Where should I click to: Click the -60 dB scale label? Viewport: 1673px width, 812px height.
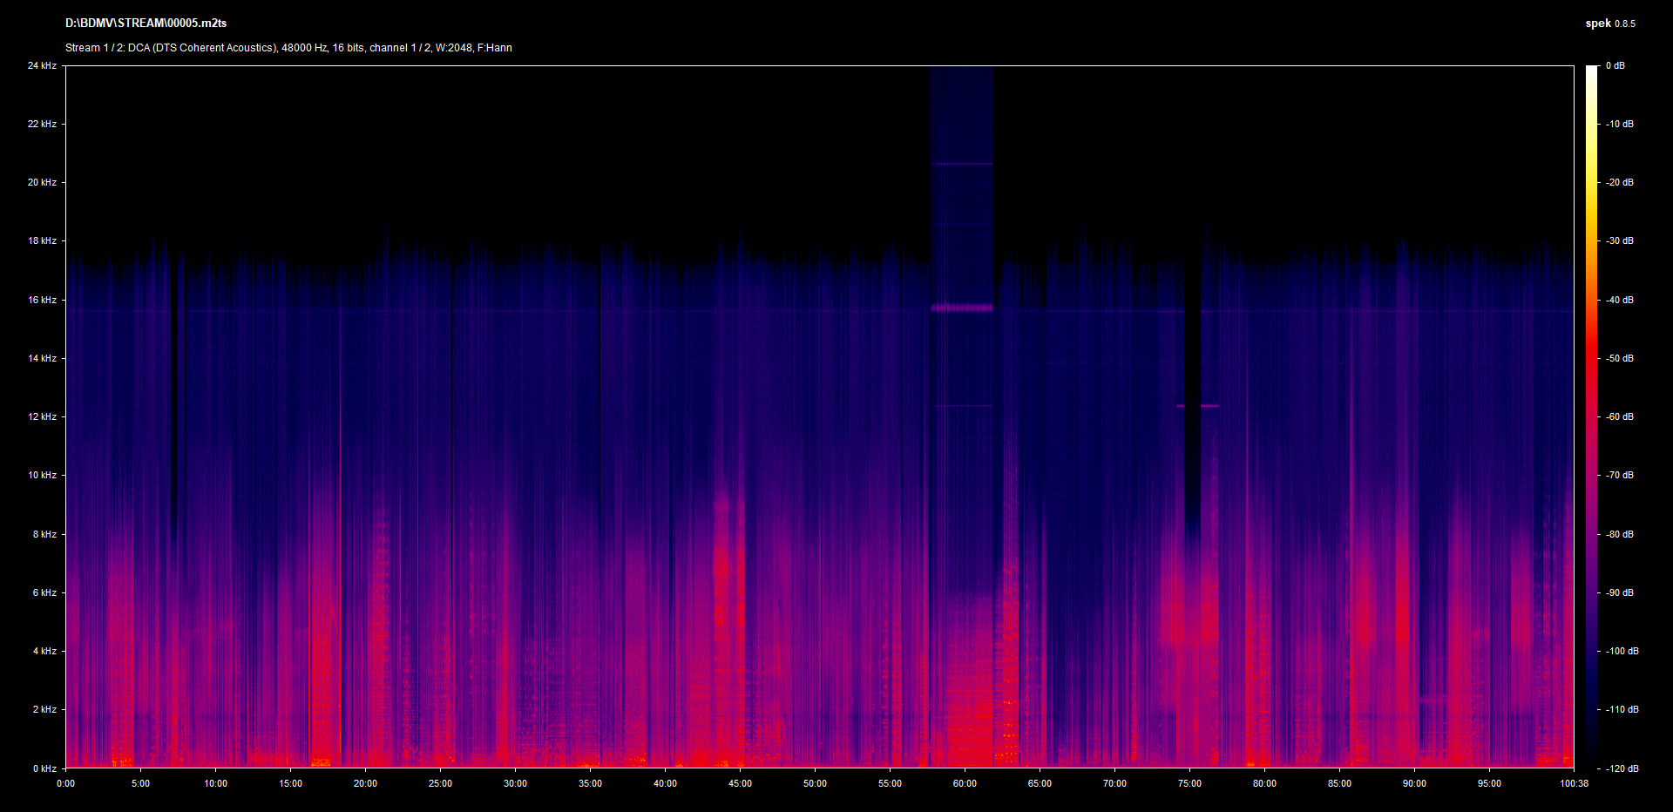tap(1619, 416)
